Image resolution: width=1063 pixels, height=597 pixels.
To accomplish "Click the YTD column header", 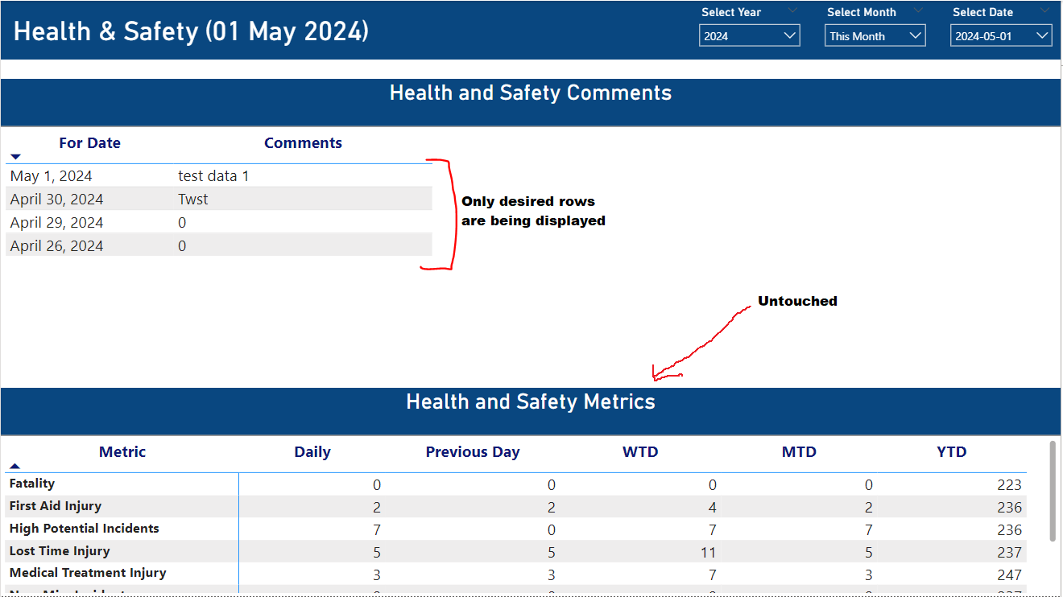I will (951, 452).
